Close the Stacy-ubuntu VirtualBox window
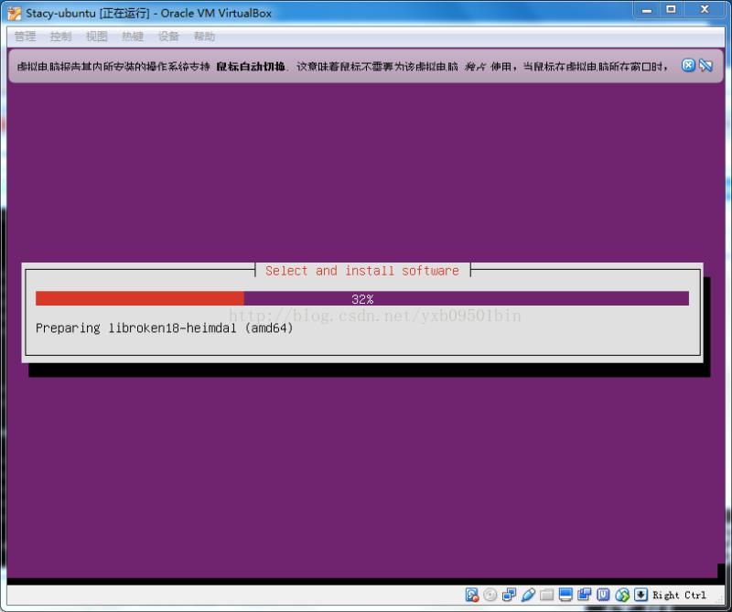This screenshot has width=732, height=612. coord(705,10)
